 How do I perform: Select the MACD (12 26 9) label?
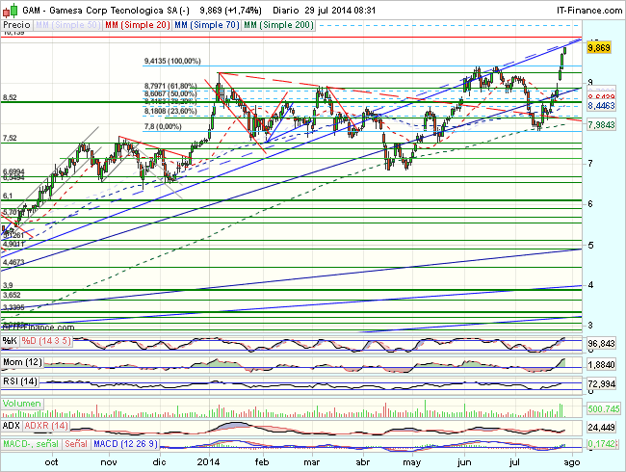tap(125, 444)
